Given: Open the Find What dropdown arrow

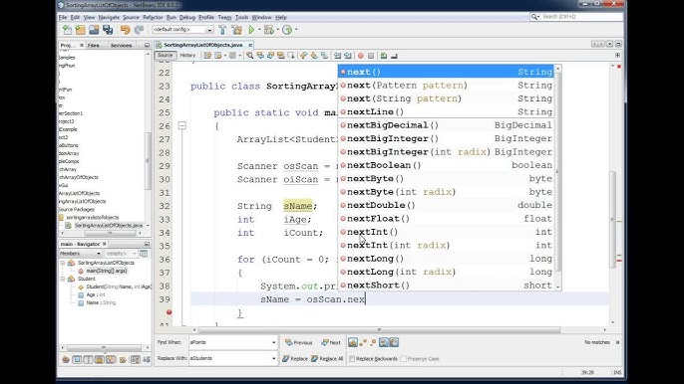Looking at the screenshot, I should coord(273,342).
